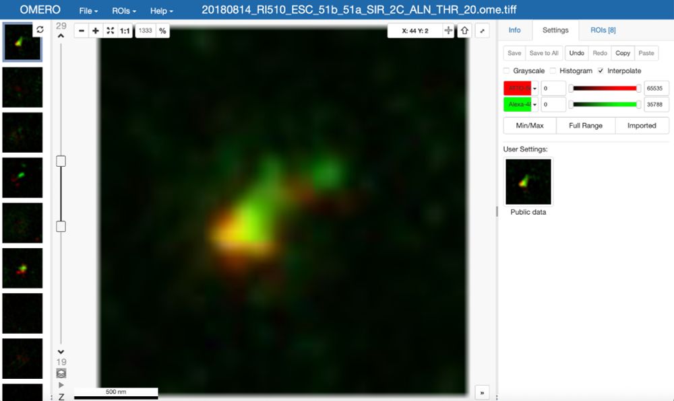The image size is (674, 401).
Task: Fit image to viewport icon
Action: coord(110,30)
